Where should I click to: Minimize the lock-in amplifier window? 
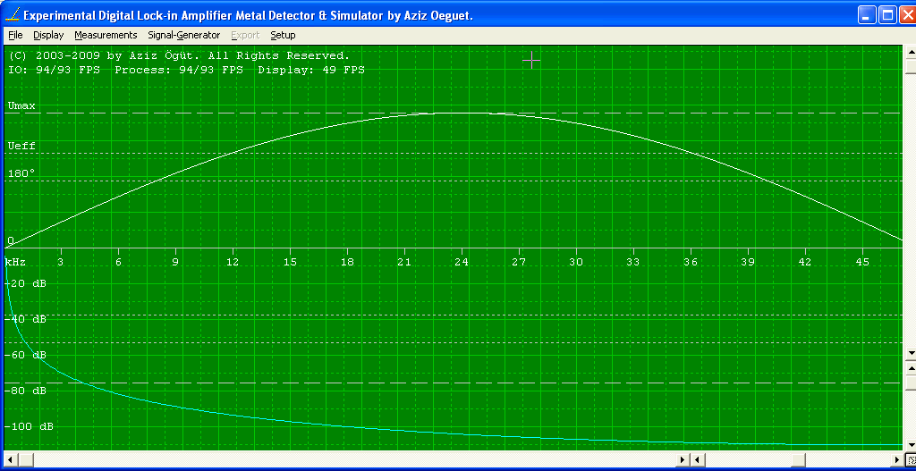point(867,16)
